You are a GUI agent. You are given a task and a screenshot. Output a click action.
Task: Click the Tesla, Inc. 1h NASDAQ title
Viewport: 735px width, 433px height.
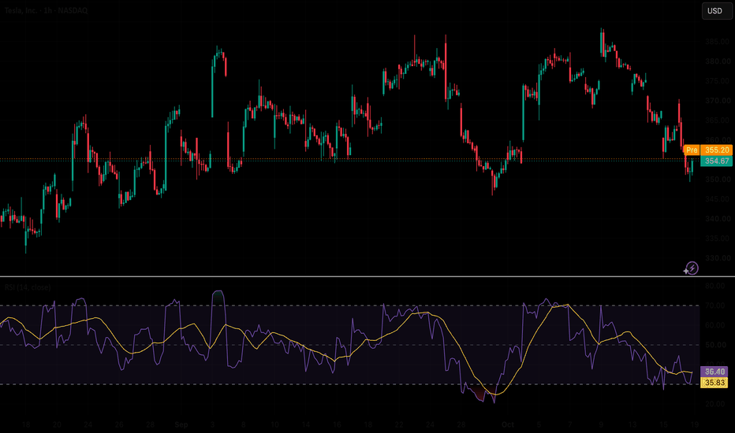[46, 10]
